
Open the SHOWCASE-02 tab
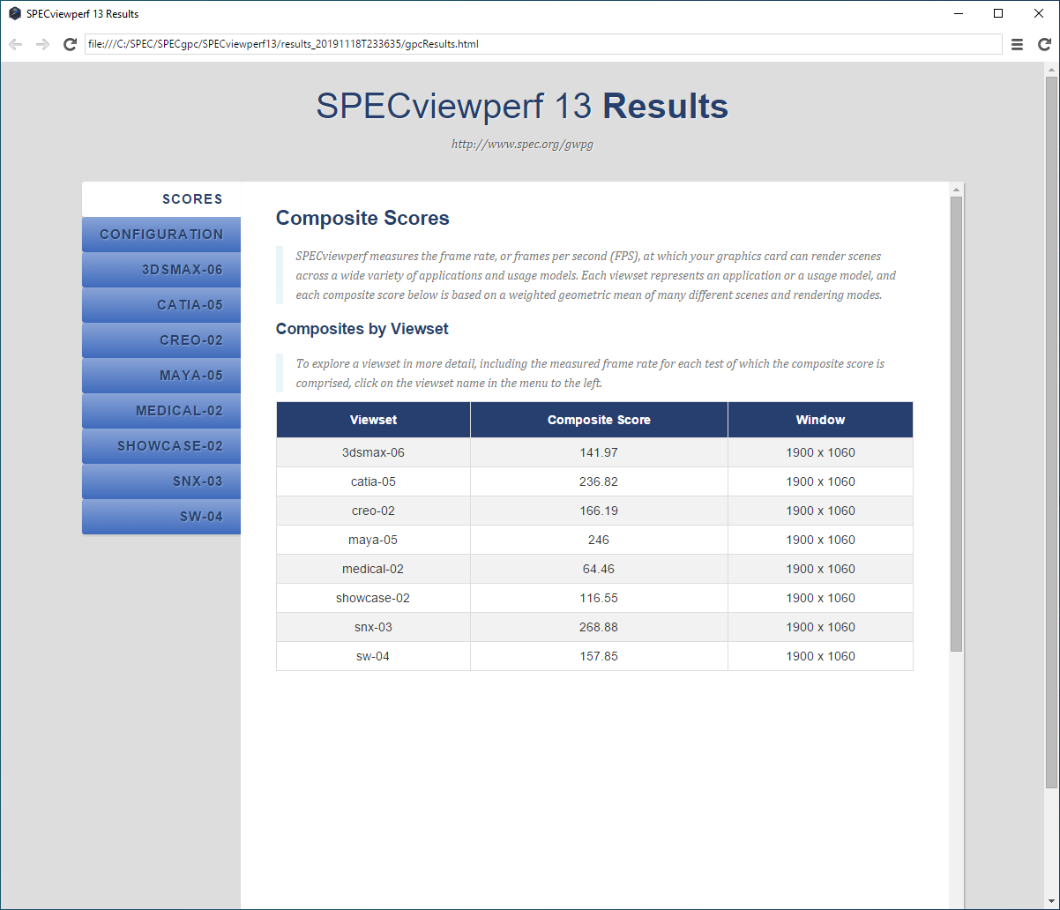(161, 446)
